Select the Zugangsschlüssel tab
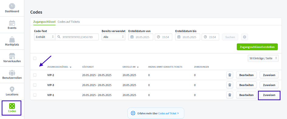The height and width of the screenshot is (119, 287). (x=44, y=22)
